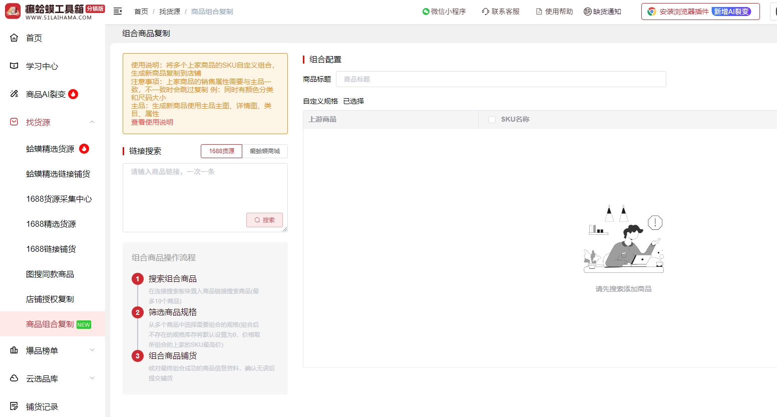The height and width of the screenshot is (417, 777).
Task: Click 找货源 breadcrumb link
Action: click(x=170, y=12)
